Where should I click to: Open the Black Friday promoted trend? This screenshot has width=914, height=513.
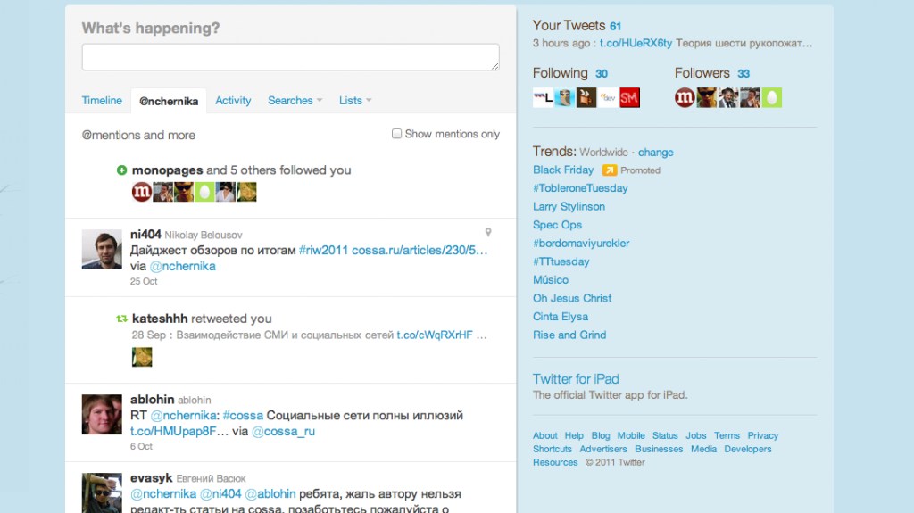point(563,170)
